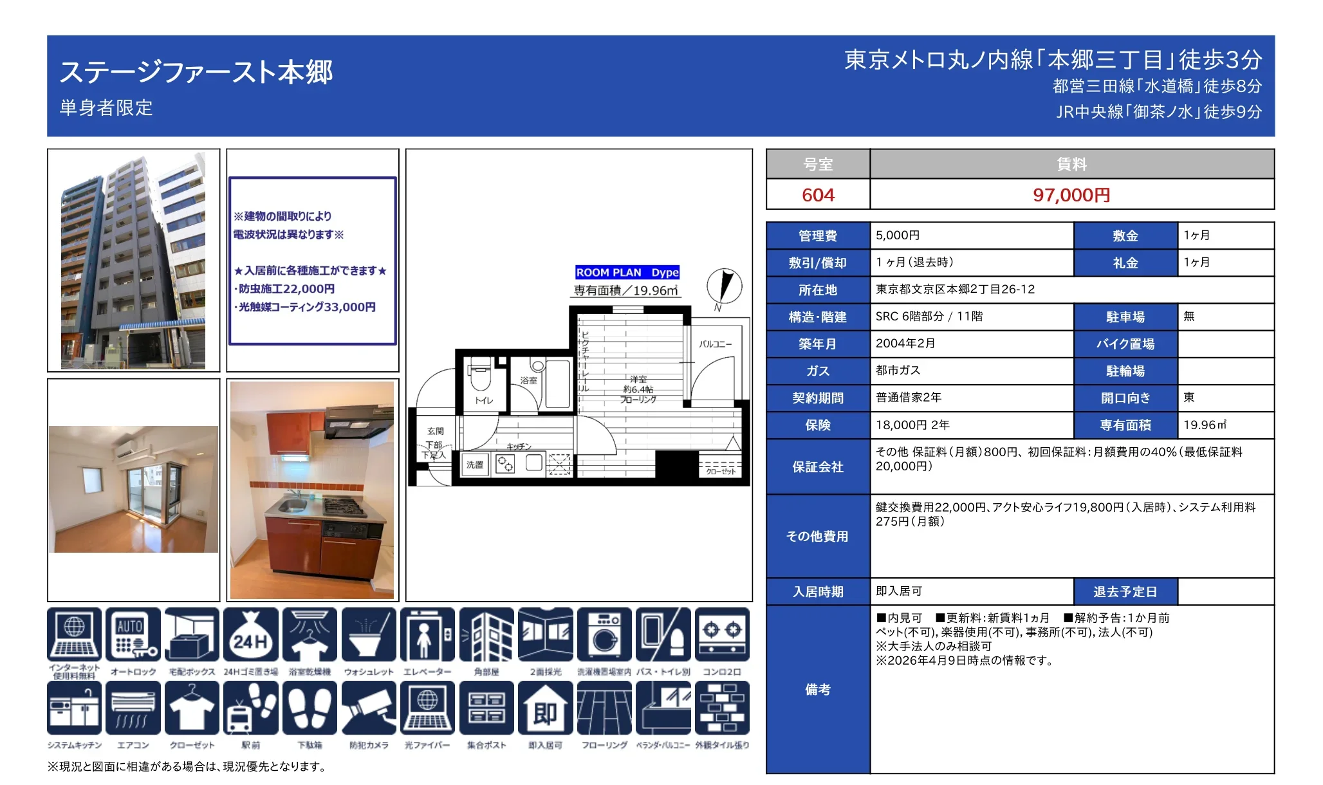Click the auto-lock (オートロック) amenity icon
The height and width of the screenshot is (785, 1323).
[133, 634]
